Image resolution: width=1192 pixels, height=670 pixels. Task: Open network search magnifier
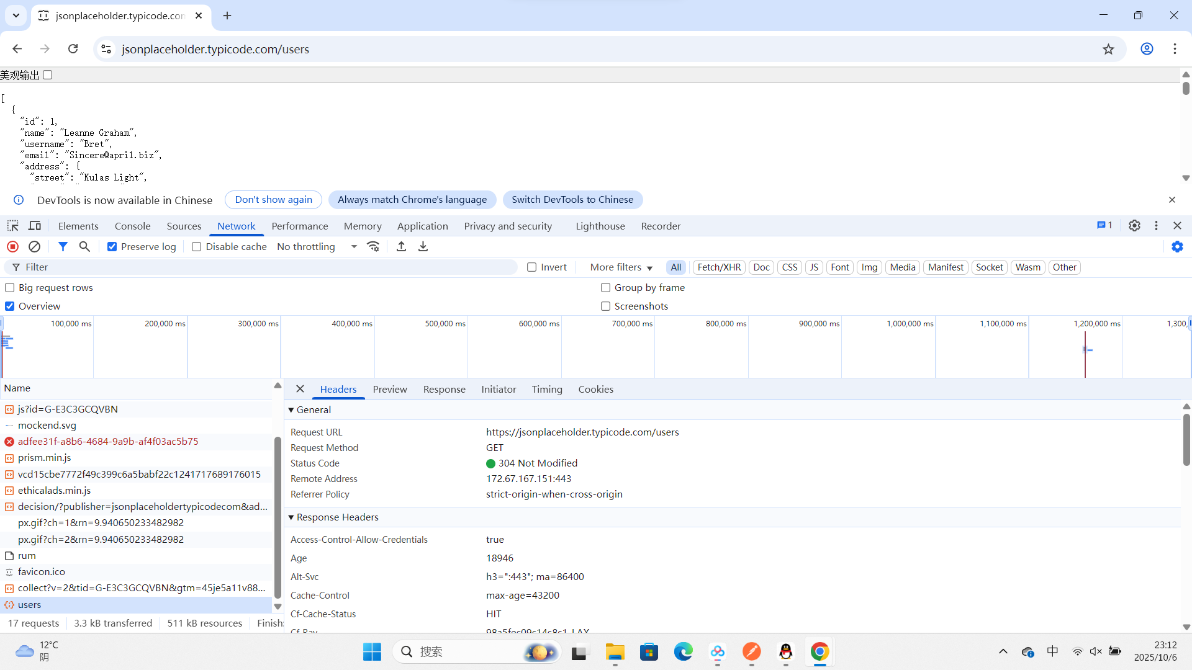[84, 246]
